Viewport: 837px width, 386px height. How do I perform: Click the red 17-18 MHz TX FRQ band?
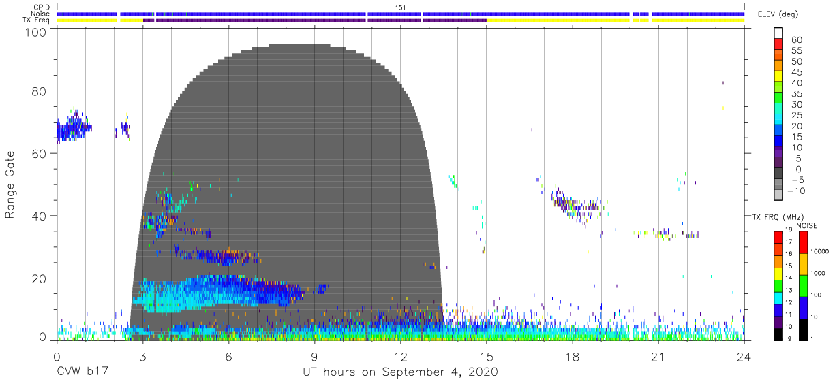[x=778, y=237]
